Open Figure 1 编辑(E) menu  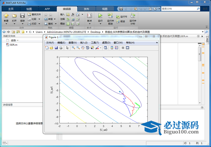pos(61,43)
